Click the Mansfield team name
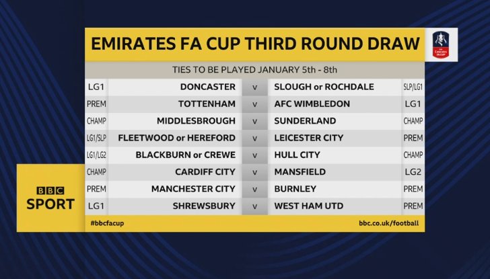This screenshot has width=490, height=279. [300, 172]
